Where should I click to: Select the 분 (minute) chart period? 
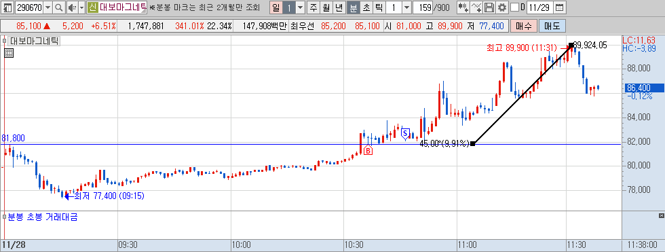point(353,7)
